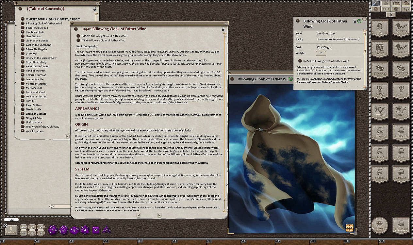Click the token lock icon on cloak image
This screenshot has height=245, width=413.
point(350,228)
